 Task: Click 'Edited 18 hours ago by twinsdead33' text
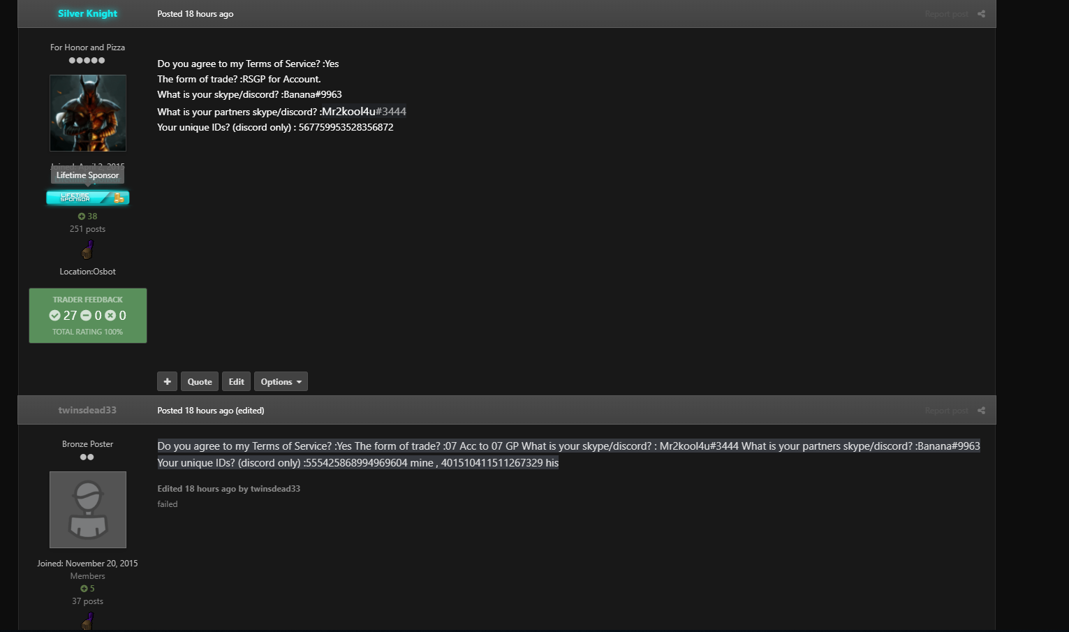pyautogui.click(x=229, y=489)
